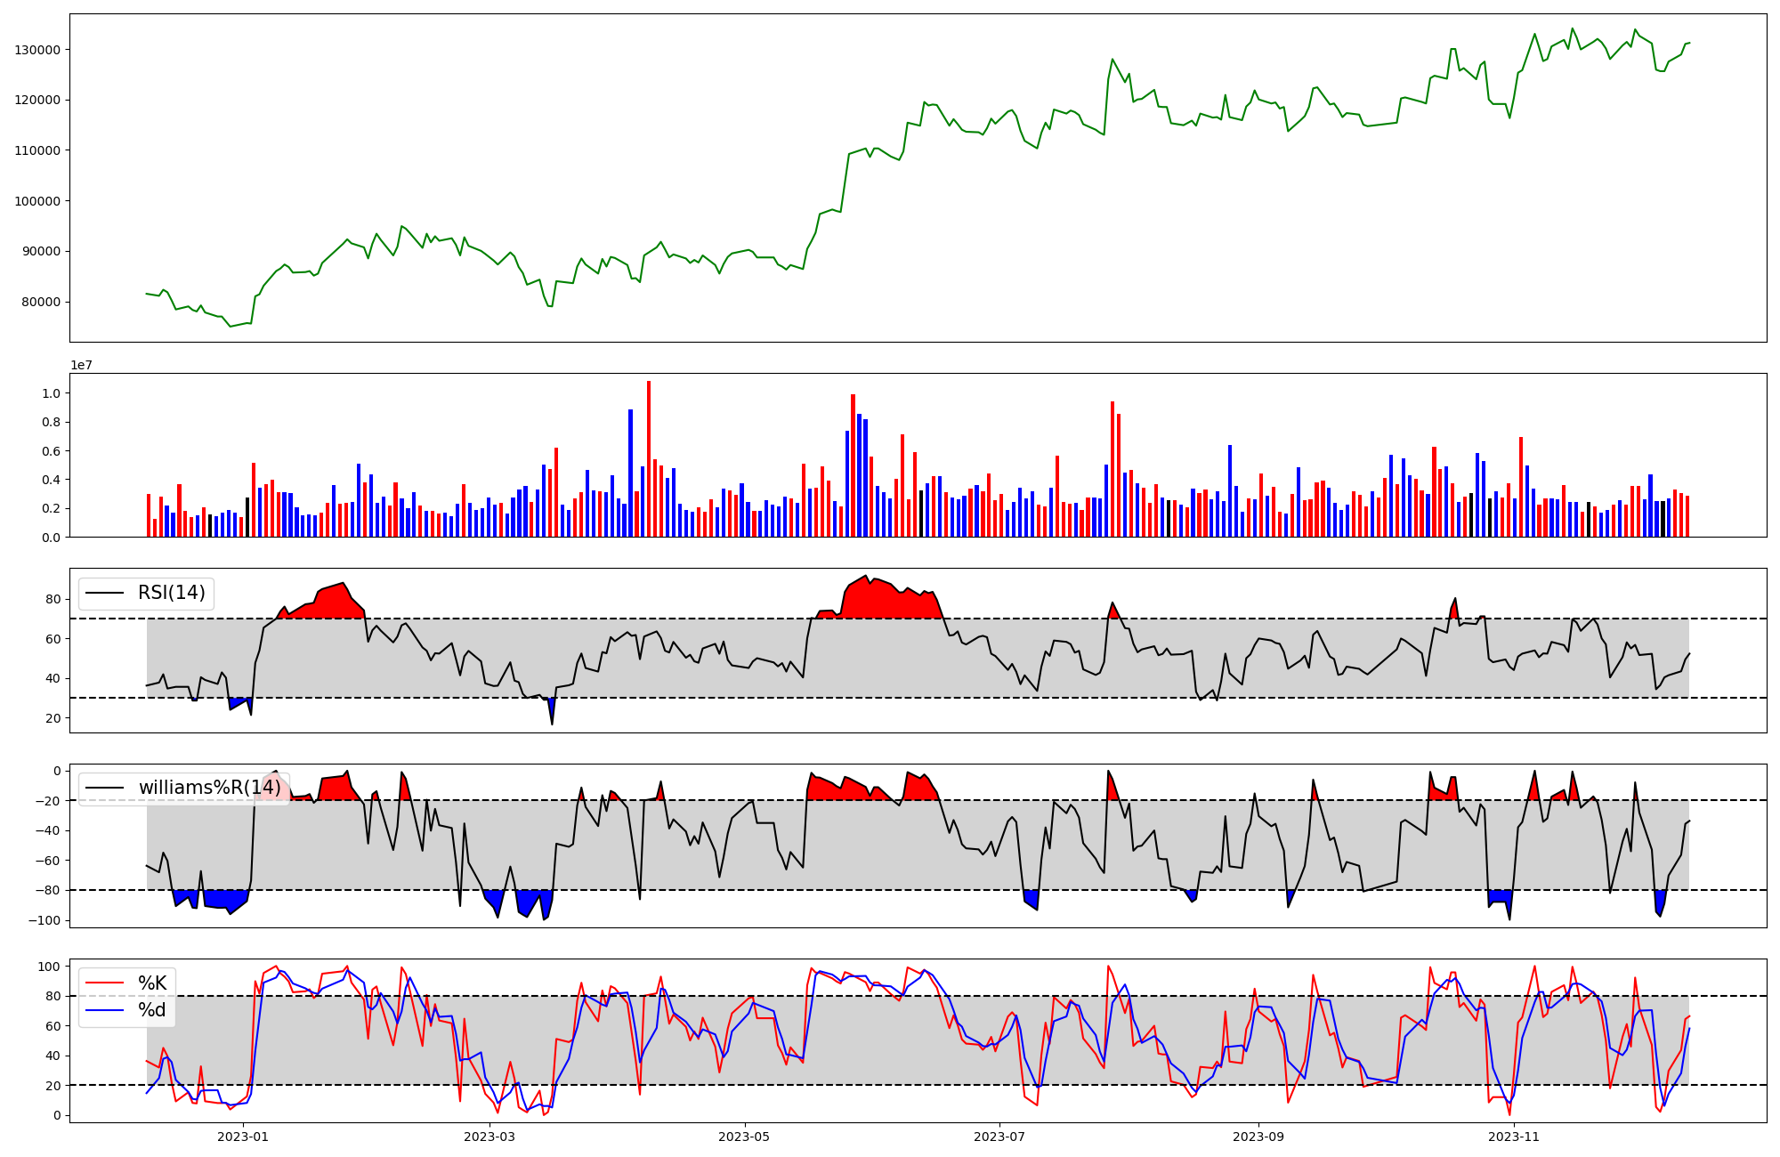This screenshot has height=1157, width=1780.
Task: Click the -100 Williams %R axis label
Action: [x=44, y=920]
